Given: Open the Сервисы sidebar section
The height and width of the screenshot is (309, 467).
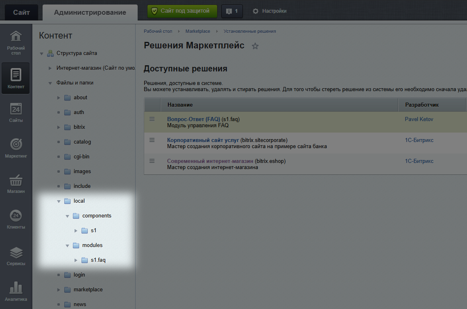Looking at the screenshot, I should [x=16, y=255].
